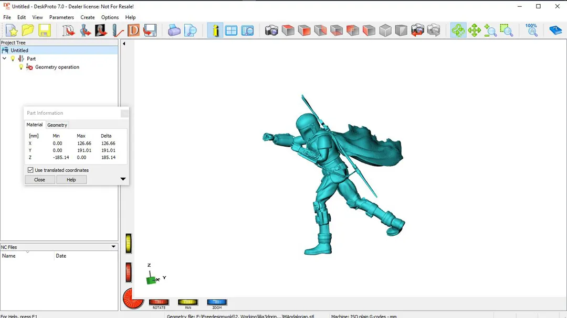Toggle the Use translated coordinates checkbox
The height and width of the screenshot is (318, 567).
30,170
